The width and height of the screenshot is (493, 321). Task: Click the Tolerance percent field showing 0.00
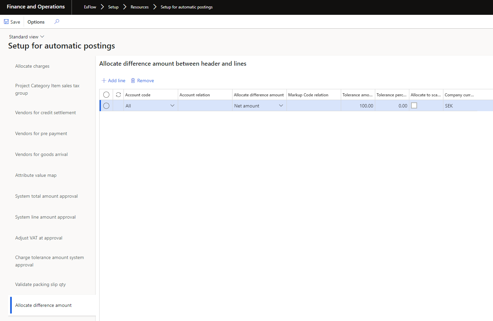[x=392, y=105]
